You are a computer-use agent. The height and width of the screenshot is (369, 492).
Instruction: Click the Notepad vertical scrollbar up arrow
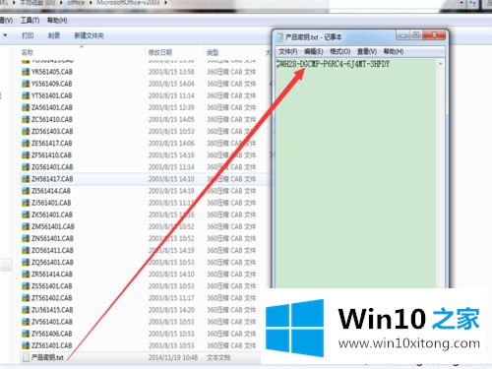(x=441, y=64)
